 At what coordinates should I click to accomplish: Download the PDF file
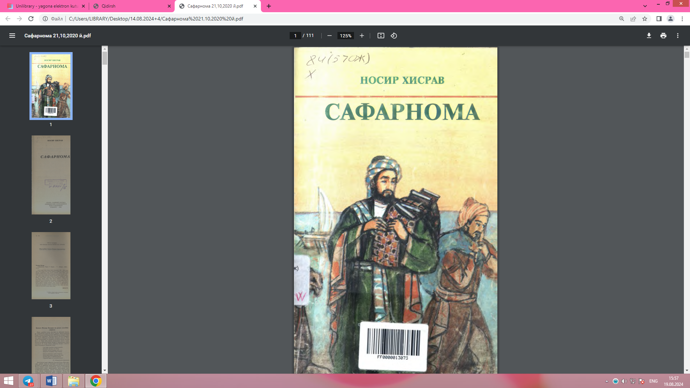(649, 36)
